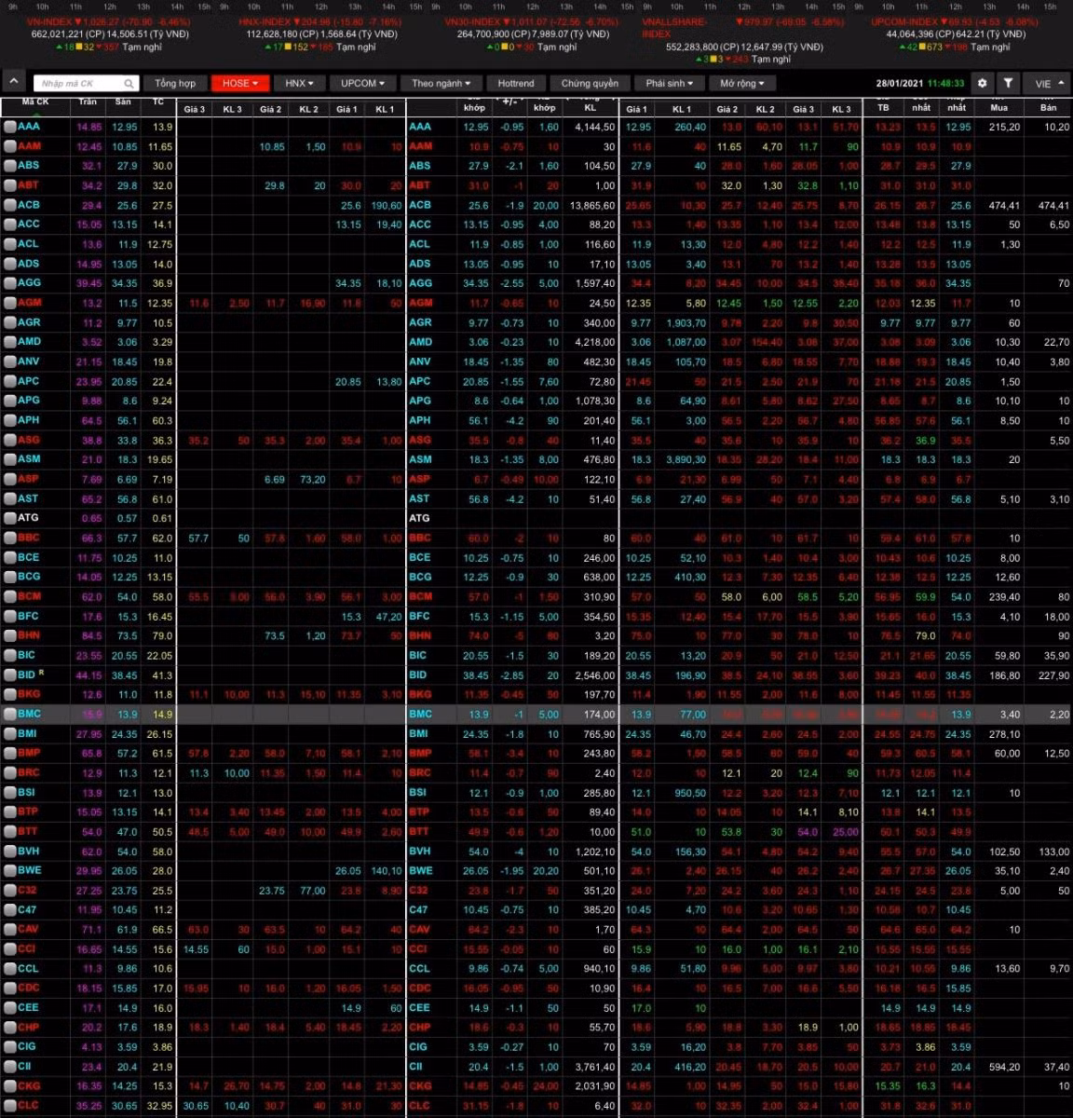This screenshot has width=1073, height=1118.
Task: Select ADS ticker in the leftmost column
Action: pos(29,264)
